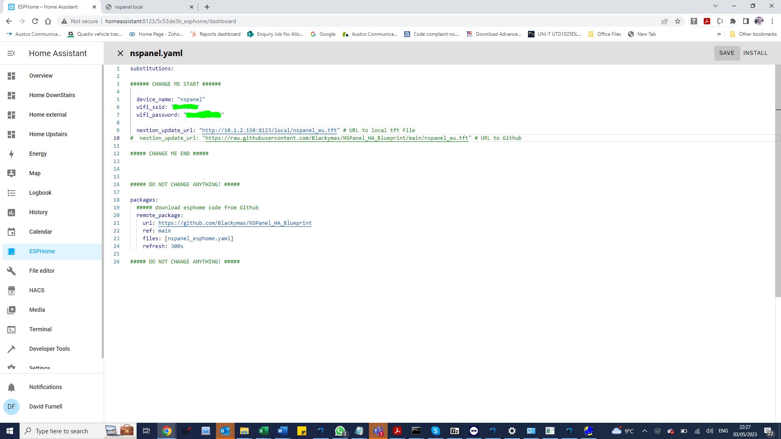Screen dimensions: 781x439
Task: Open WhatsApp from the taskbar
Action: [x=340, y=431]
